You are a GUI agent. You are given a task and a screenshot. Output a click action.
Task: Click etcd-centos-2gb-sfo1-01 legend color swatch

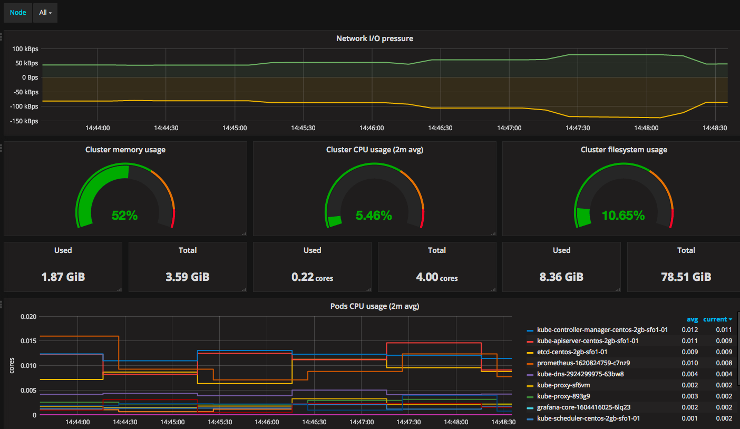point(530,352)
